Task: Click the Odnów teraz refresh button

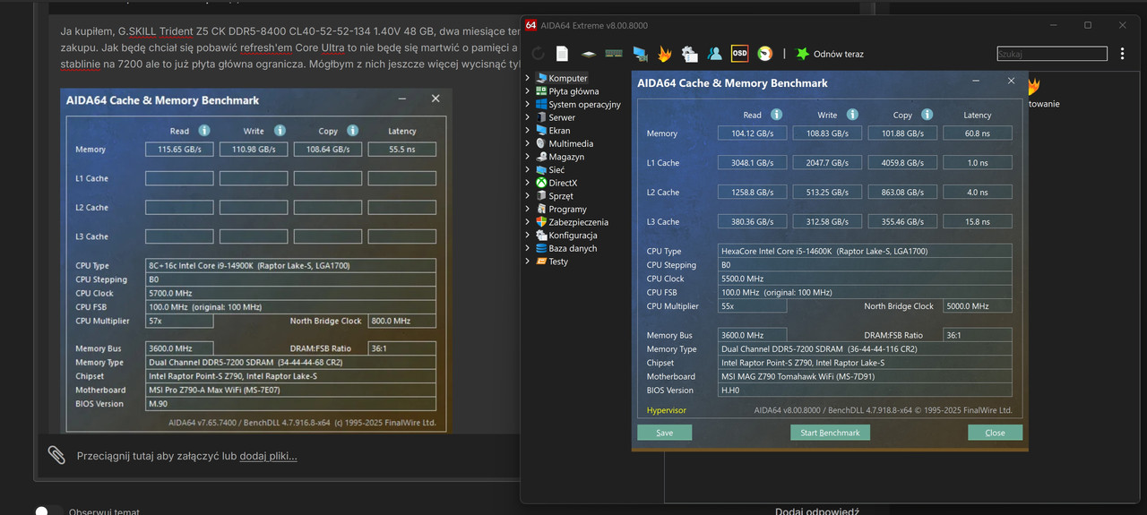Action: (830, 54)
